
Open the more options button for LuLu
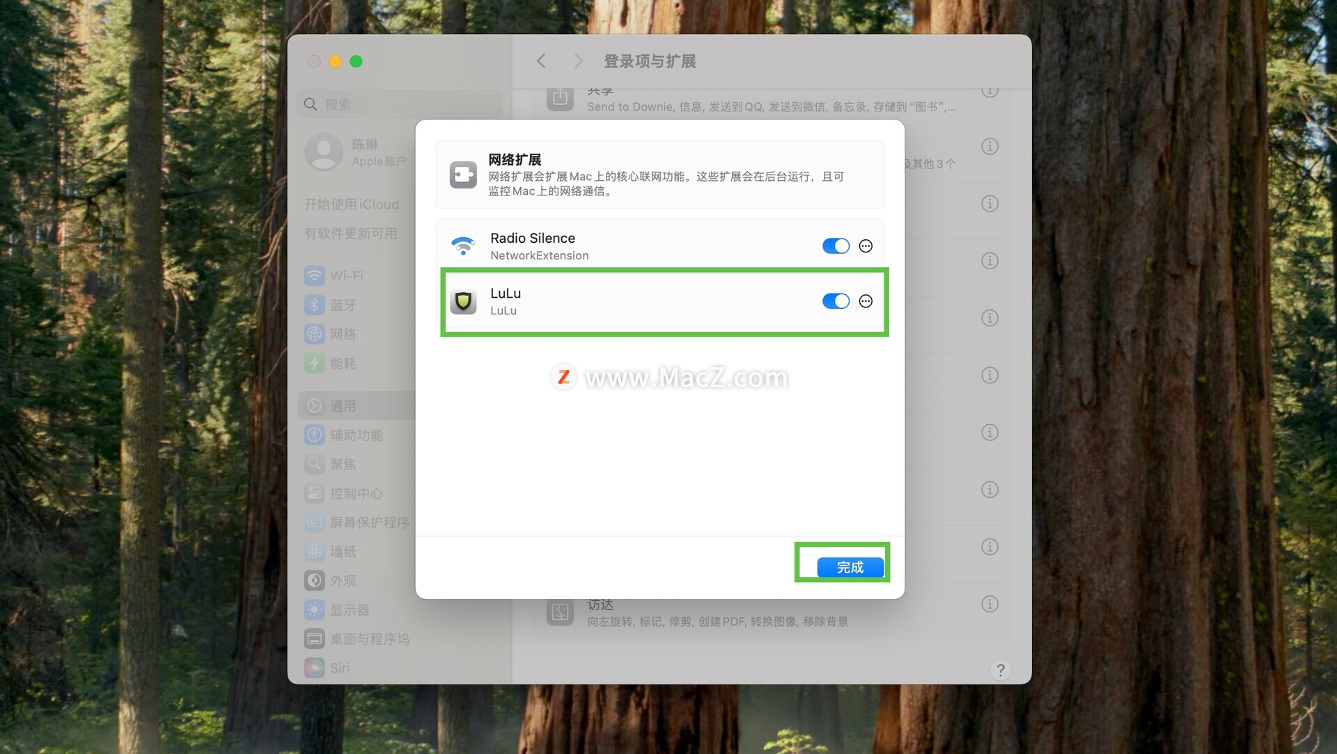click(866, 301)
